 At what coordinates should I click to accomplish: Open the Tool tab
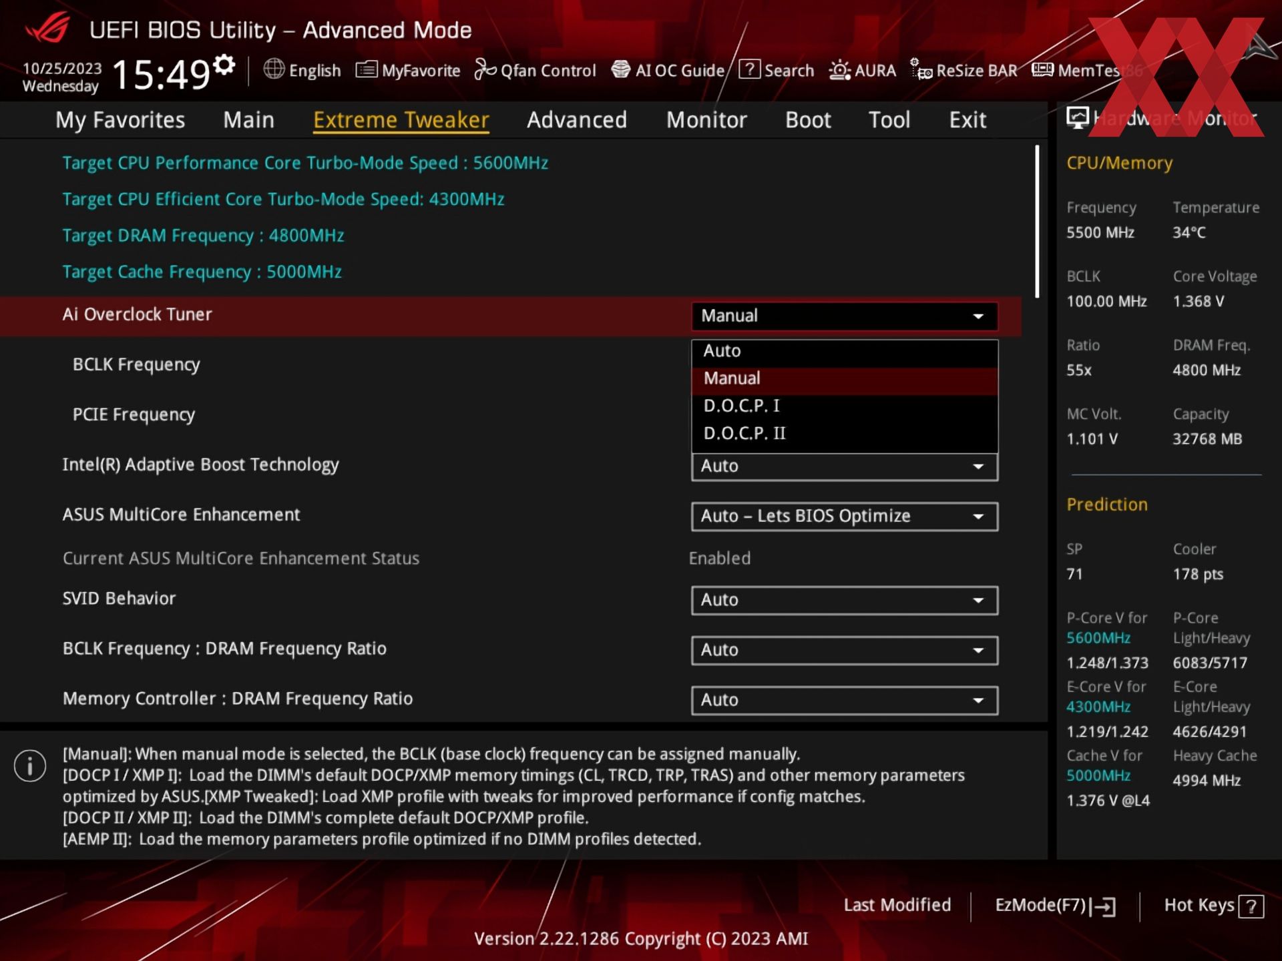[x=889, y=120]
